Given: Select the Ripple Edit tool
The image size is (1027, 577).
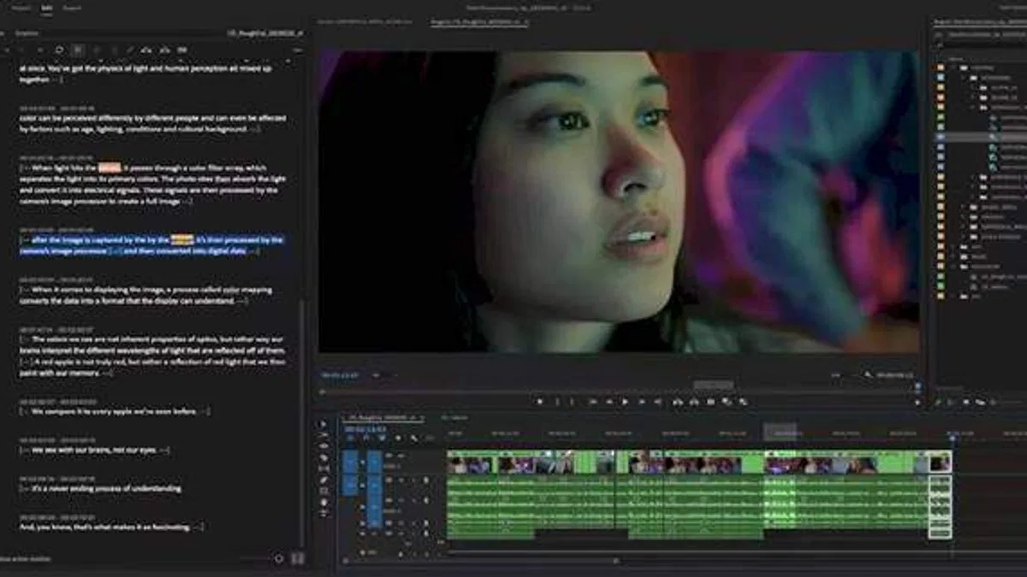Looking at the screenshot, I should point(324,446).
